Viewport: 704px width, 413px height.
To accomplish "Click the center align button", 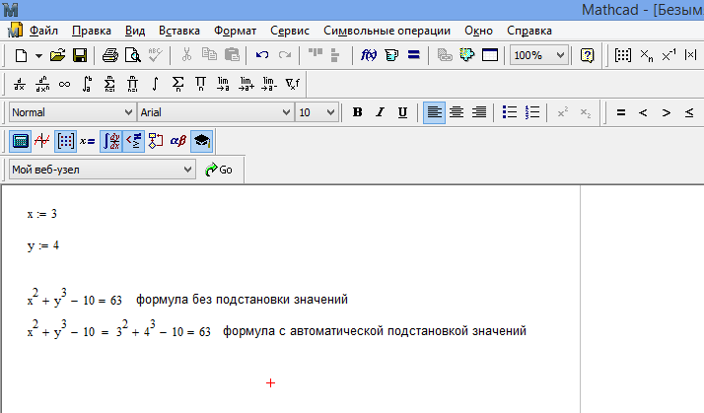I will pos(457,112).
